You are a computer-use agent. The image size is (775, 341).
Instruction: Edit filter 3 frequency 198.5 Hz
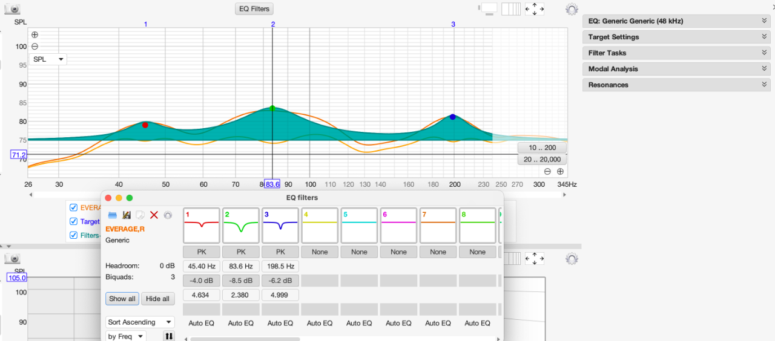tap(280, 266)
